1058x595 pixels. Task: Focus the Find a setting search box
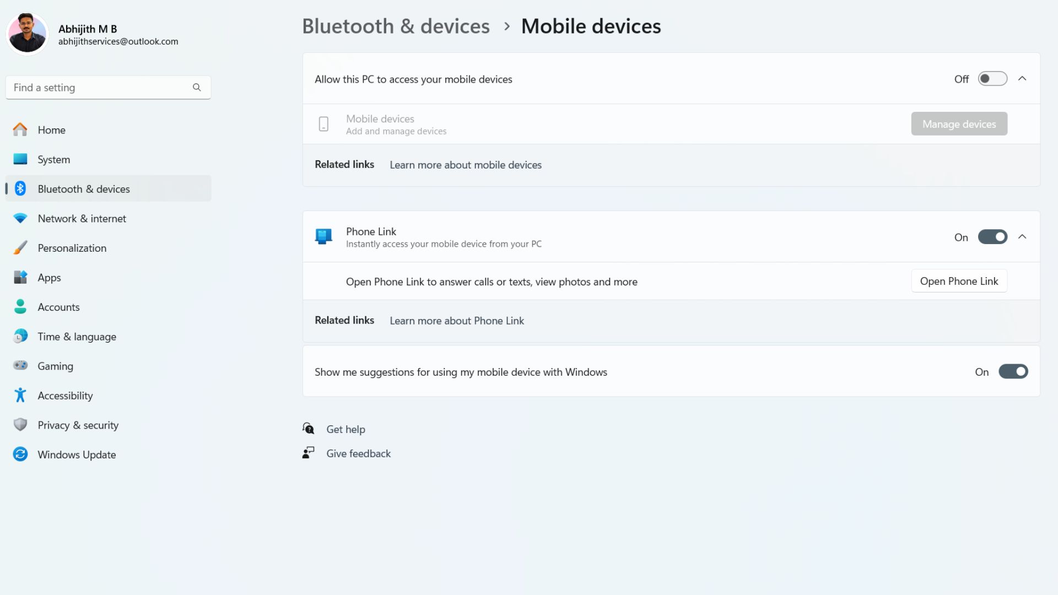108,87
